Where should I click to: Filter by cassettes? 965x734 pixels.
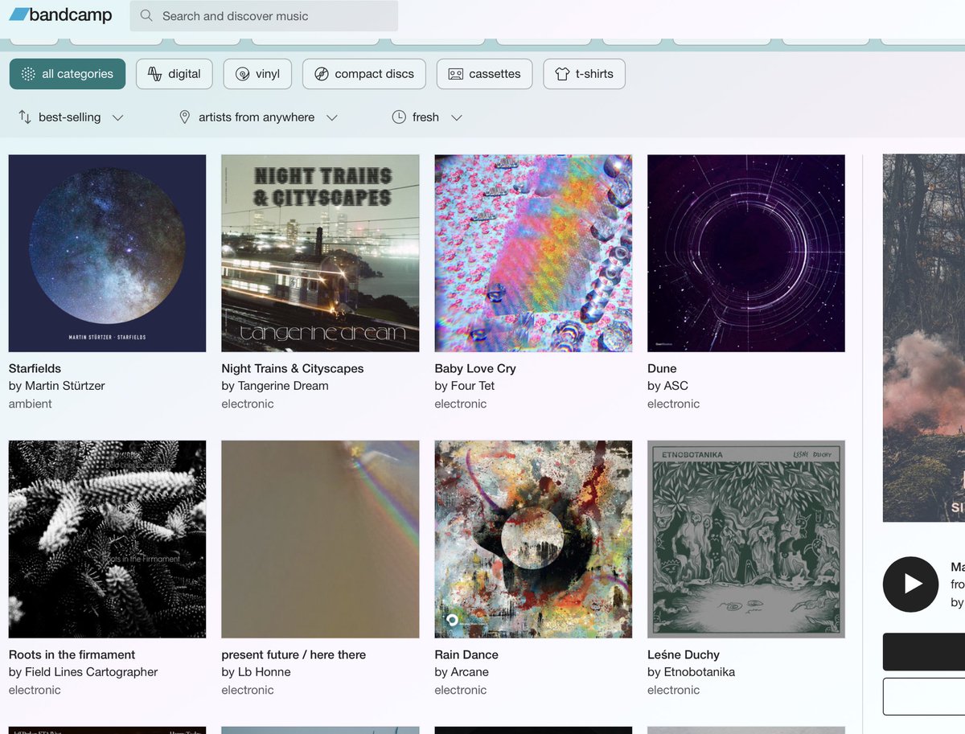(485, 74)
